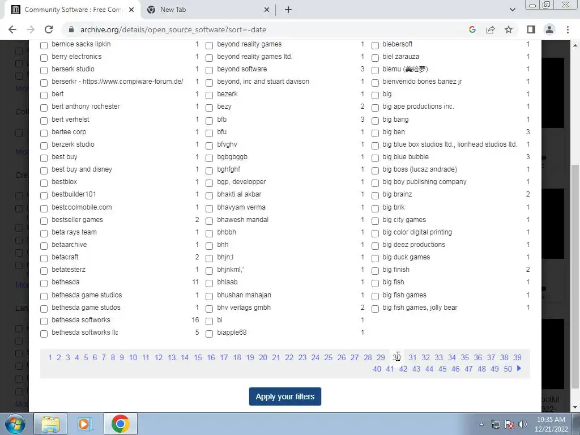
Task: Click the 'big ben' label
Action: click(x=394, y=131)
